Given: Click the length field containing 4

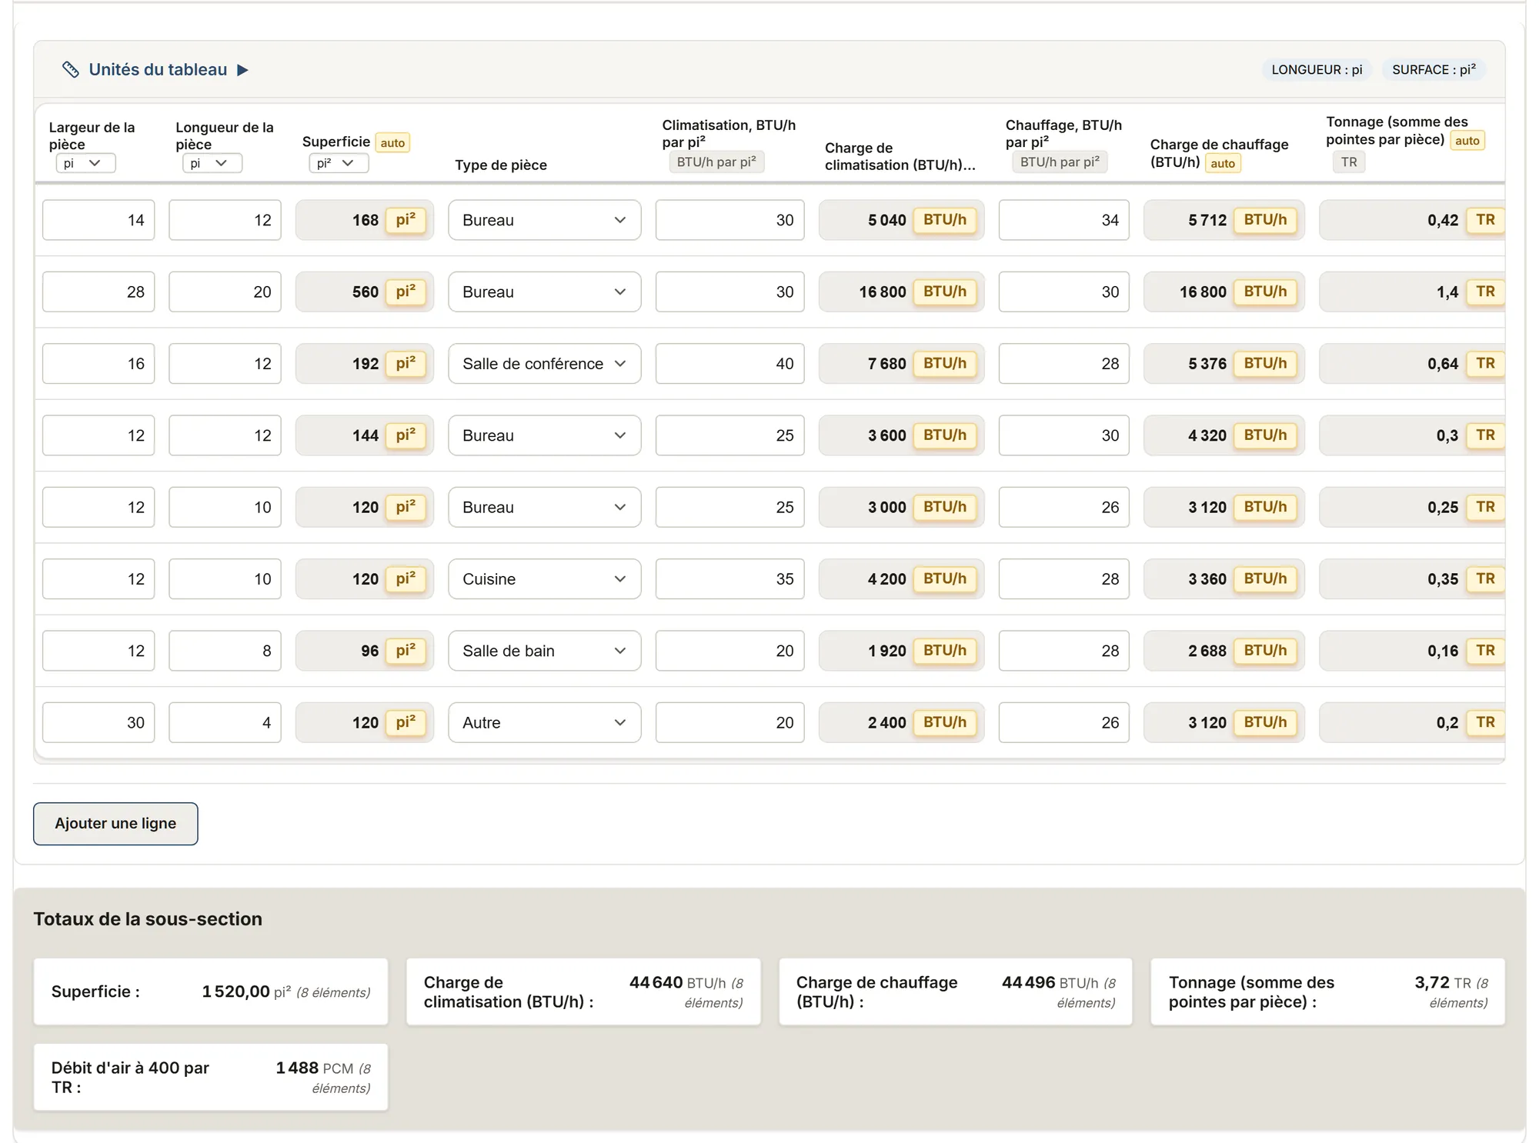Looking at the screenshot, I should (225, 722).
